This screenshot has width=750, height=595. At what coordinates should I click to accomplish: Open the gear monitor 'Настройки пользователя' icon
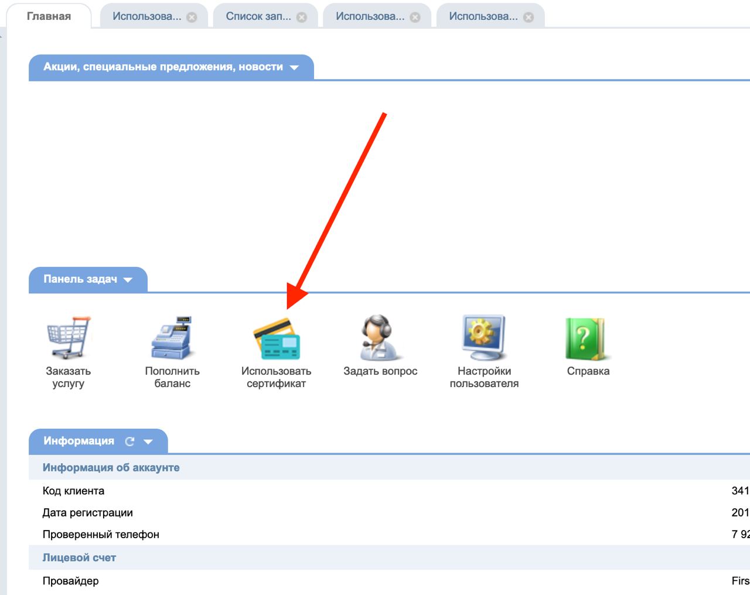click(x=484, y=338)
